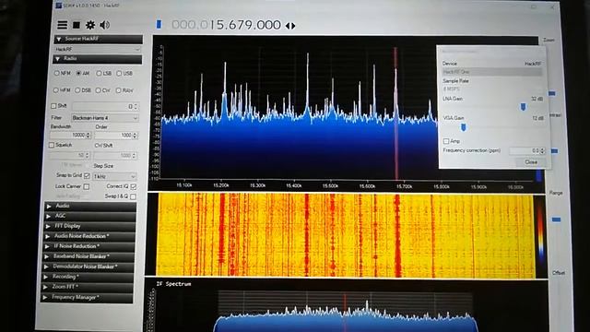
Task: Open the hamburger main menu
Action: pos(62,25)
